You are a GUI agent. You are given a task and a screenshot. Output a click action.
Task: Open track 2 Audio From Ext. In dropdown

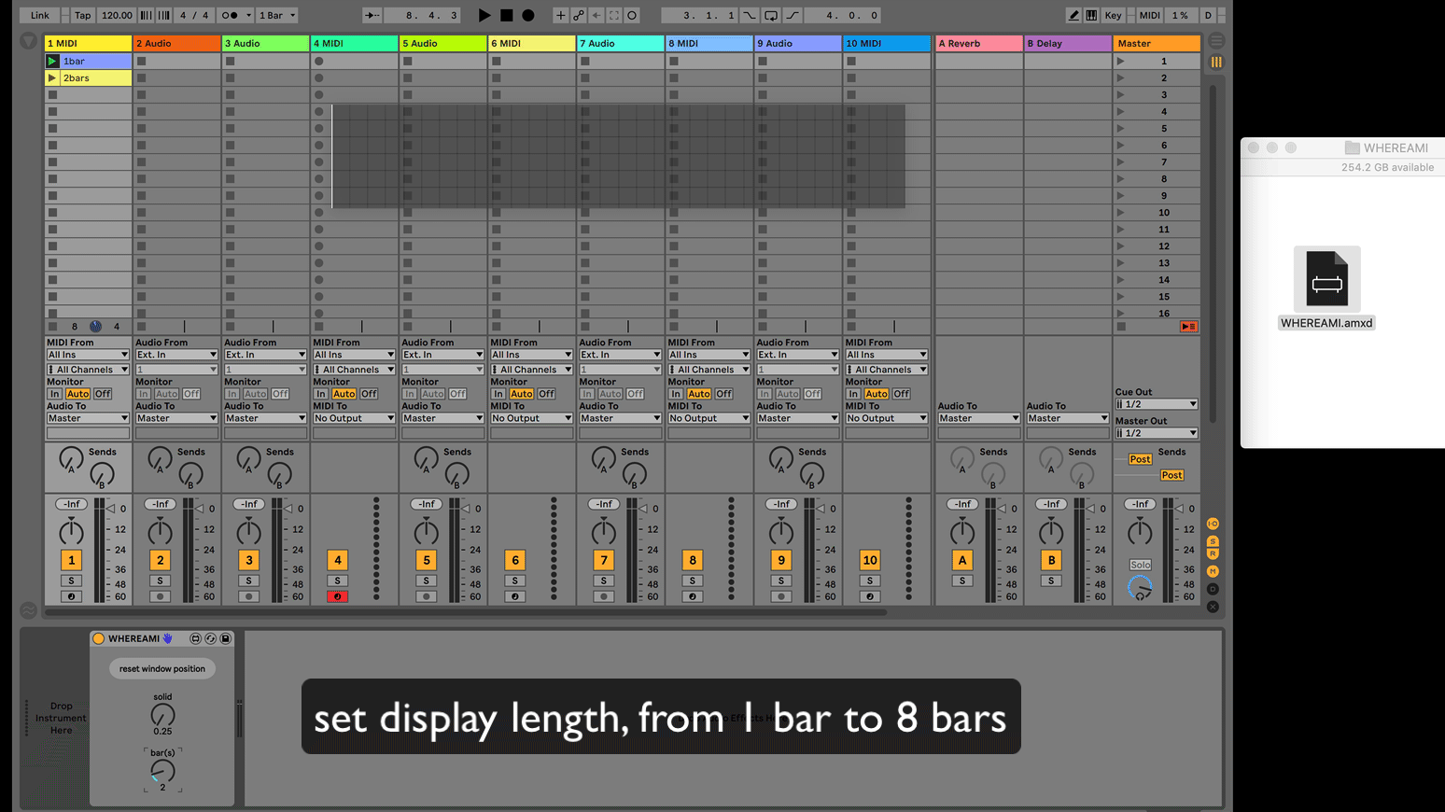[x=176, y=355]
